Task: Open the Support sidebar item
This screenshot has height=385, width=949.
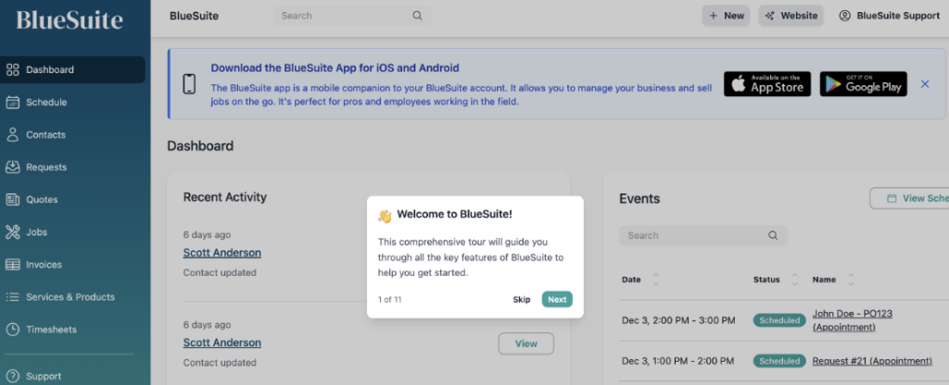Action: (72, 376)
